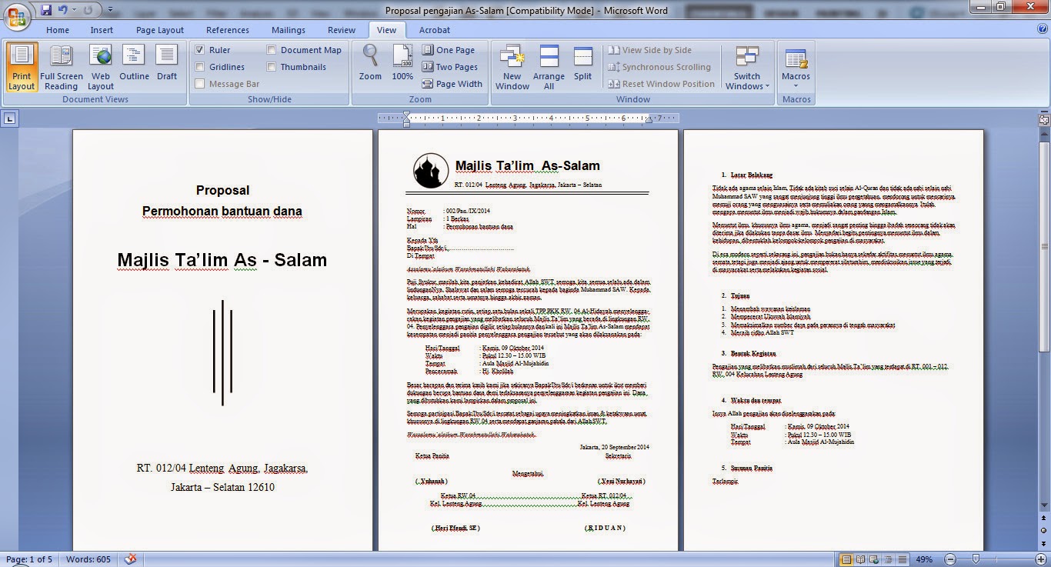Image resolution: width=1051 pixels, height=567 pixels.
Task: Open the References tab
Action: tap(228, 30)
